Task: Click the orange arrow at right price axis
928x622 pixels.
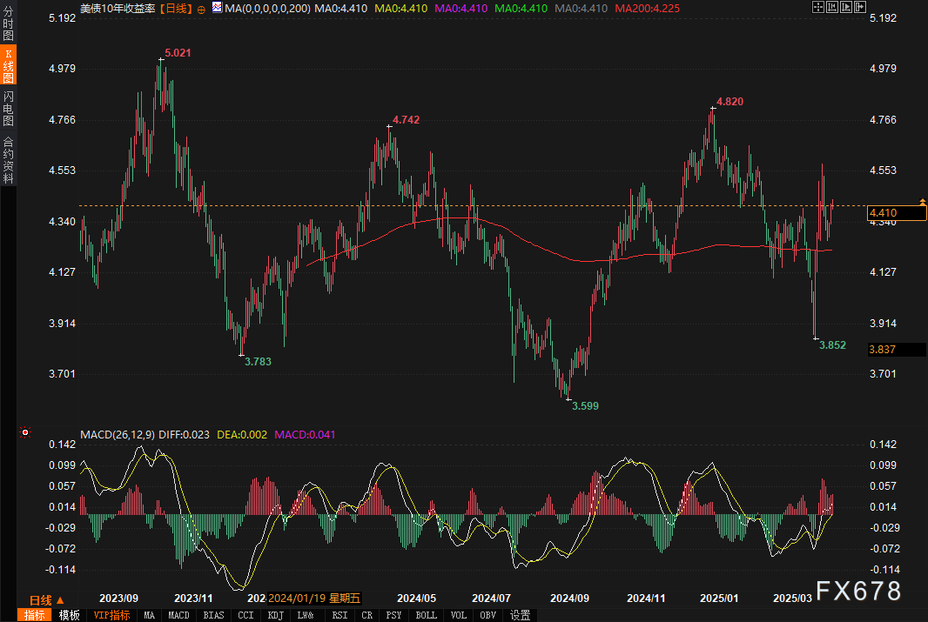Action: click(x=922, y=202)
